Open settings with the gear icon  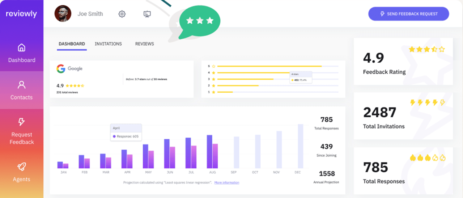pyautogui.click(x=122, y=14)
